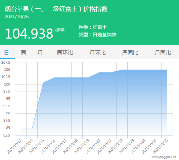Click the chart title 烟台苹果价格指数
Viewport: 179px width, 160px height.
(x=56, y=9)
